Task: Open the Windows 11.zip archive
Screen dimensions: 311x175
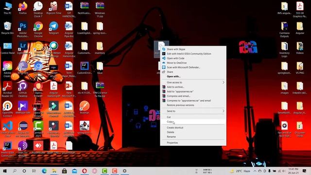Action: point(100,10)
